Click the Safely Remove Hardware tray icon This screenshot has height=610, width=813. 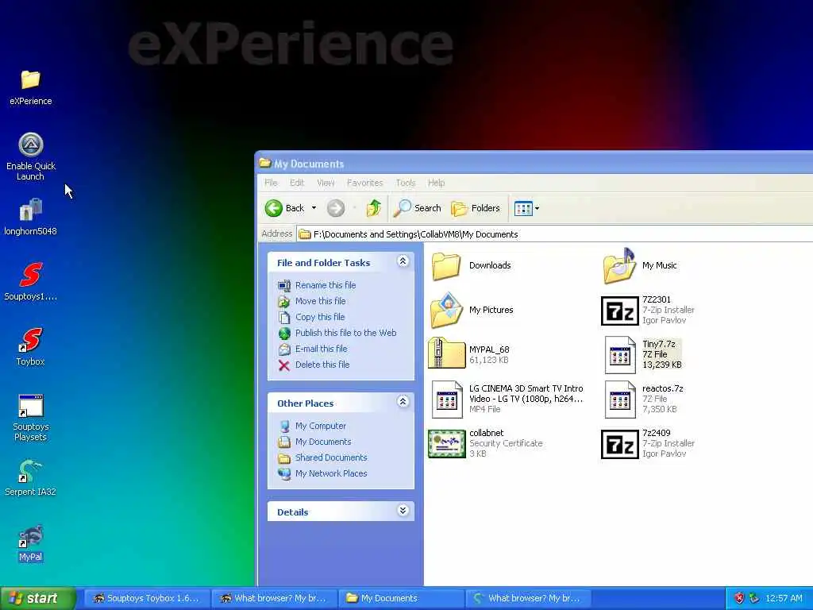(754, 598)
